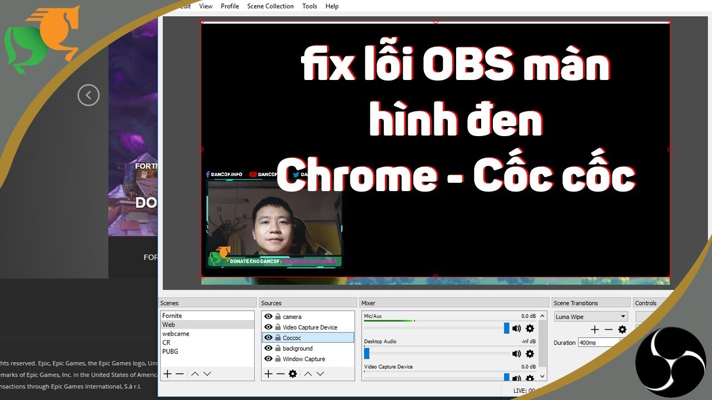This screenshot has width=712, height=400.
Task: Mixer scrollbar up arrow
Action: coord(542,315)
